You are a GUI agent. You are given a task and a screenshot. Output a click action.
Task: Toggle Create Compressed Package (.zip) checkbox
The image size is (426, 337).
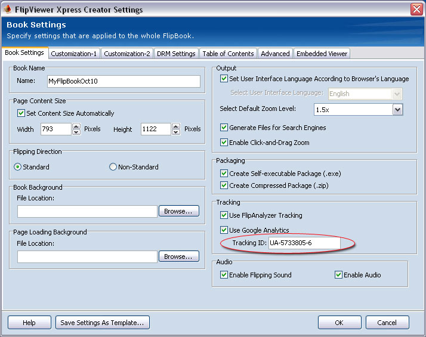224,185
